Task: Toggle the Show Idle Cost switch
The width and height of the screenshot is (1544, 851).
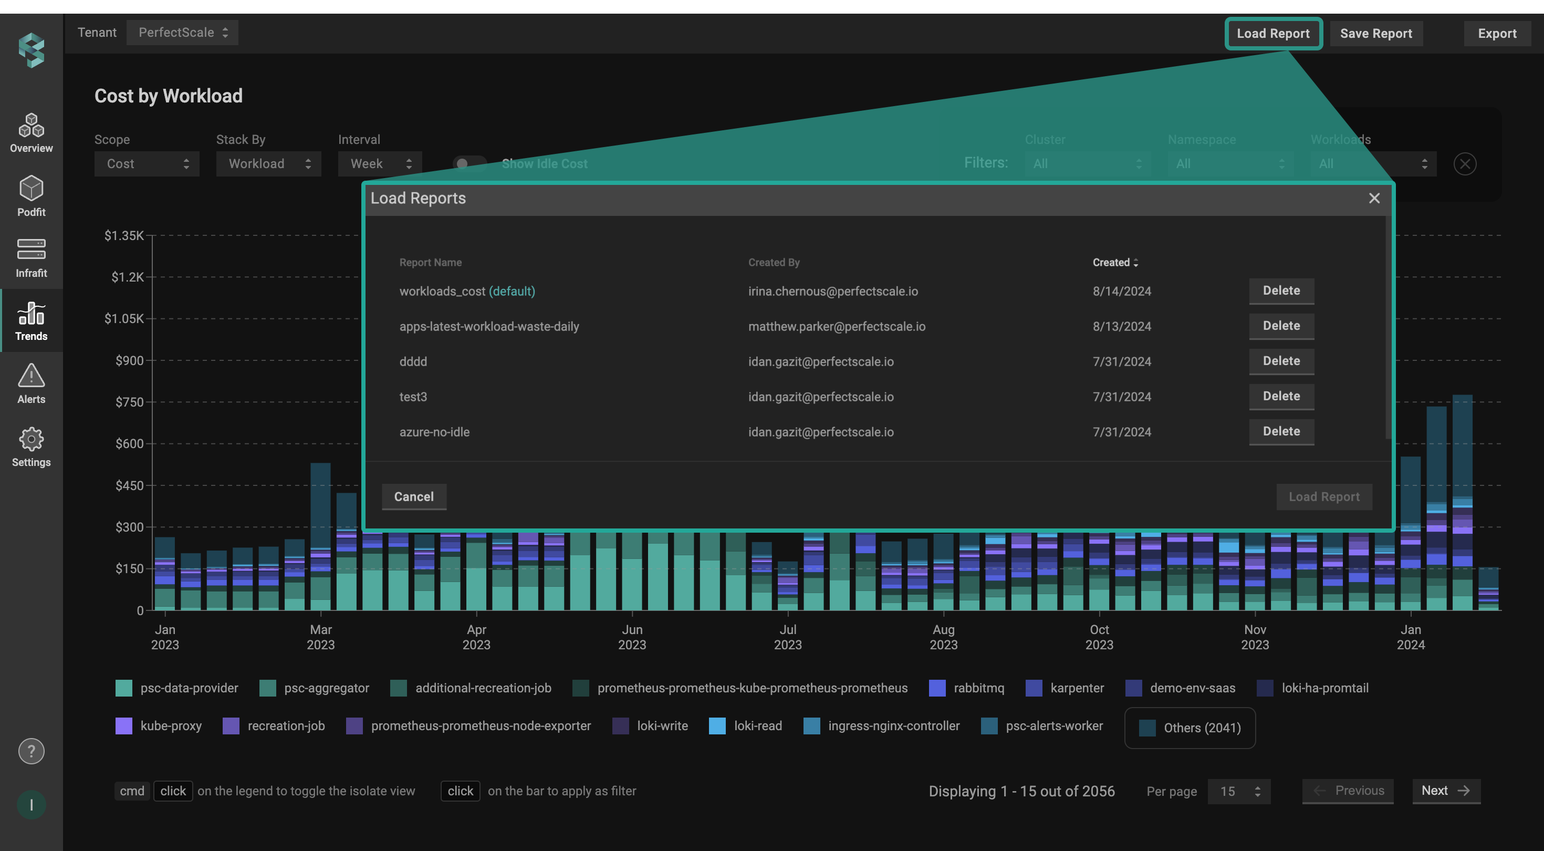Action: pos(470,164)
